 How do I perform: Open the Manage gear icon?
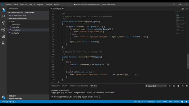3,97
